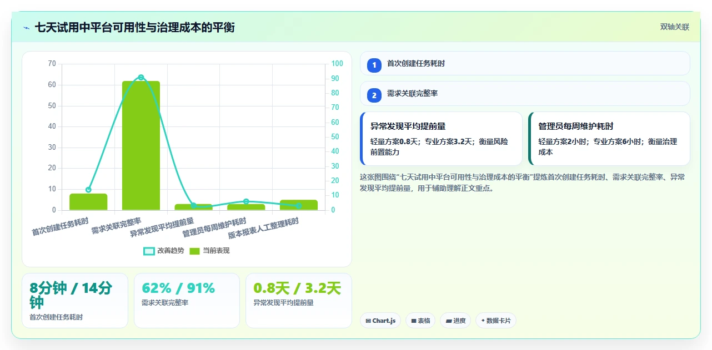Viewport: 712px width, 350px height.
Task: Open the 管理员每周维护耗时 detail card
Action: pos(609,139)
